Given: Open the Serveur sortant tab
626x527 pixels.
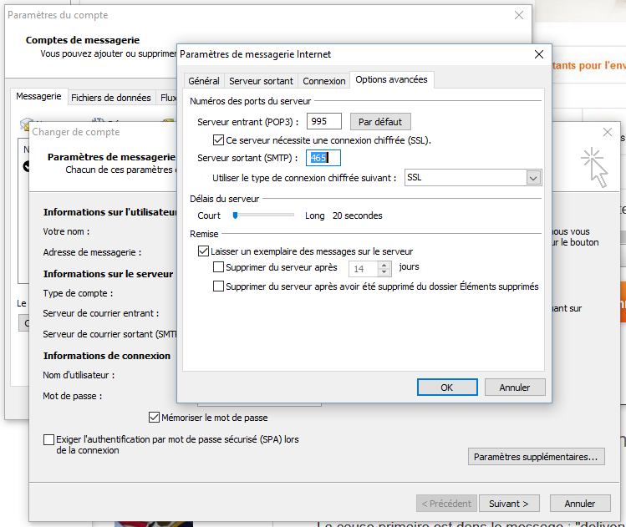Looking at the screenshot, I should tap(261, 81).
